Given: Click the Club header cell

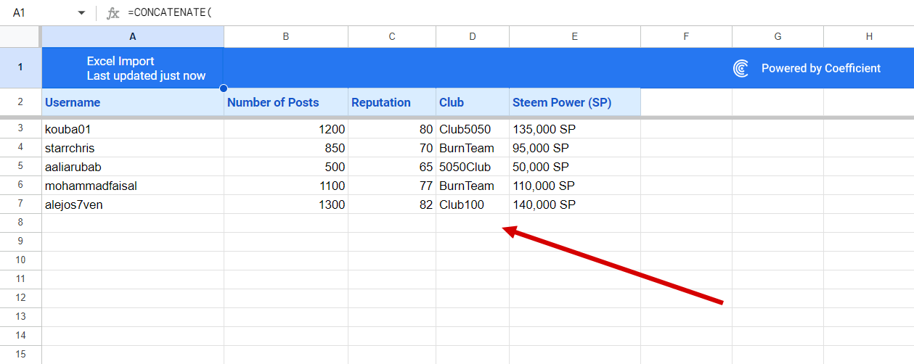Looking at the screenshot, I should tap(473, 102).
